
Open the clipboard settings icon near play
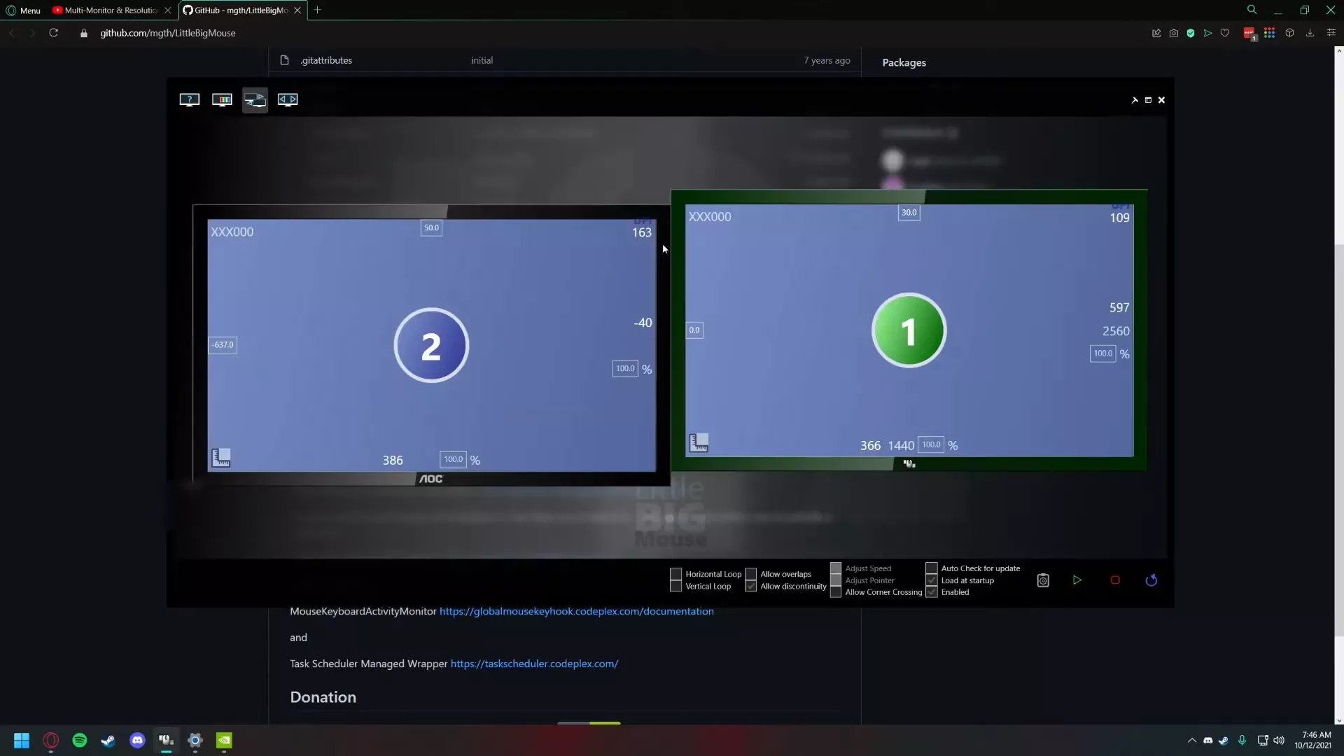pyautogui.click(x=1043, y=580)
